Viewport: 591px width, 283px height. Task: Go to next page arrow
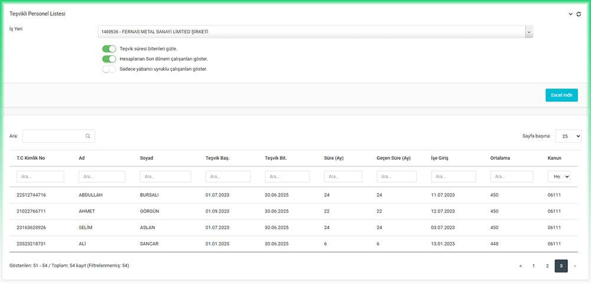(575, 266)
